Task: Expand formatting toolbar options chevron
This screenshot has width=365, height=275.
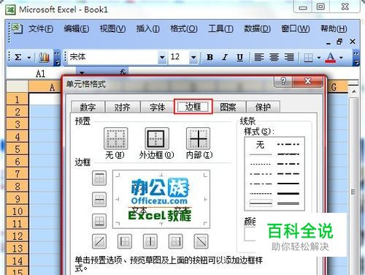Action: point(356,59)
